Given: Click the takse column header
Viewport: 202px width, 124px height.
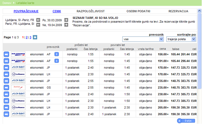Looking at the screenshot, I should pos(176,49).
